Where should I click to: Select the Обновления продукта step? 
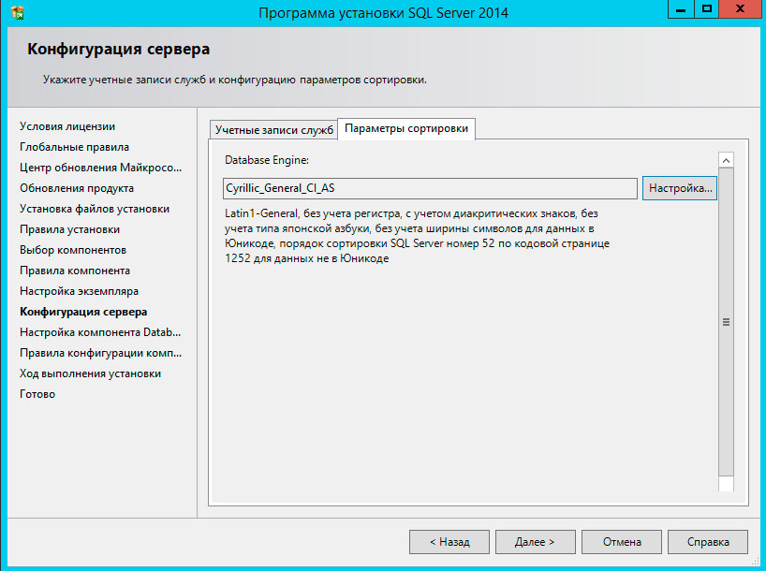[x=77, y=188]
